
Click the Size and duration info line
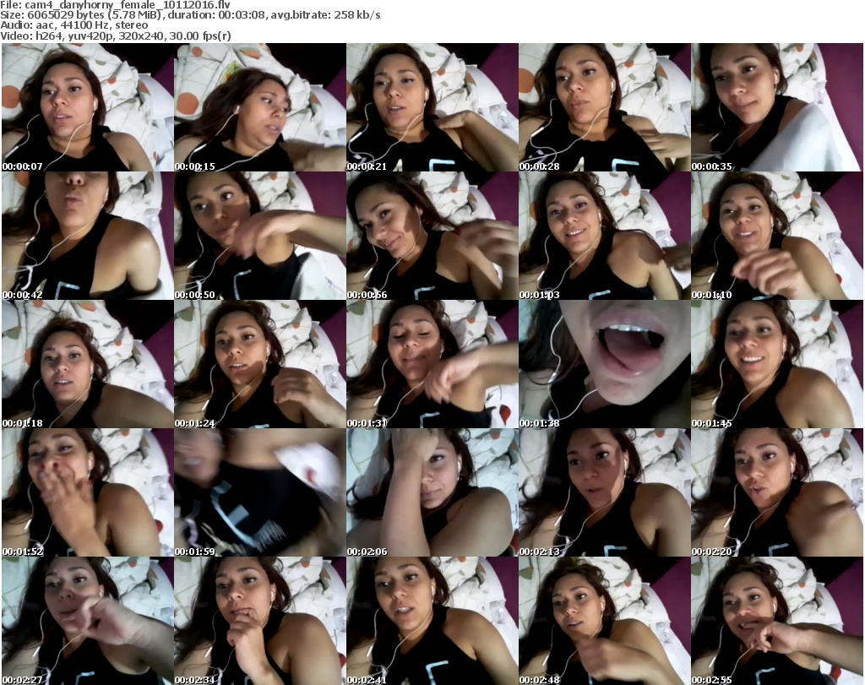(190, 15)
